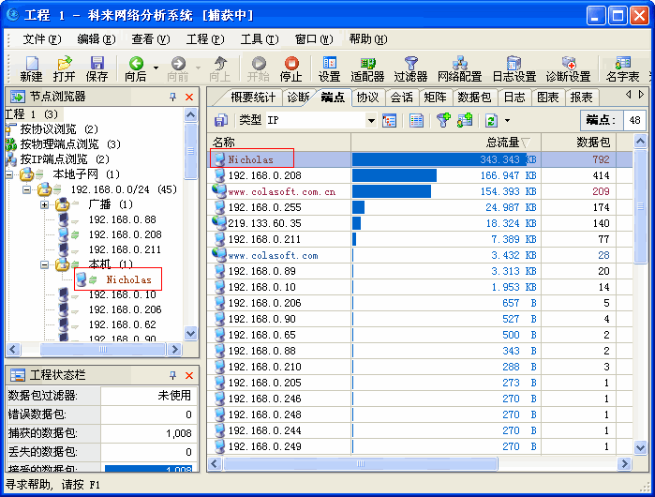The width and height of the screenshot is (655, 497).
Task: Pin the 工程状态栏 panel
Action: click(173, 375)
